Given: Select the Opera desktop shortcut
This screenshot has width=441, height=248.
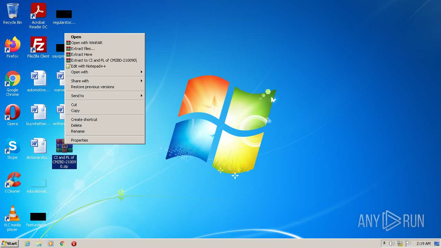Looking at the screenshot, I should coord(12,115).
